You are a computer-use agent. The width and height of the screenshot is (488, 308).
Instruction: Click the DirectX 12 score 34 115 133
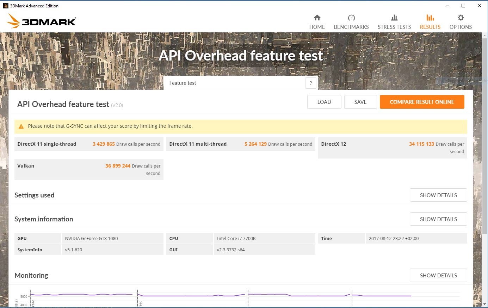(421, 144)
